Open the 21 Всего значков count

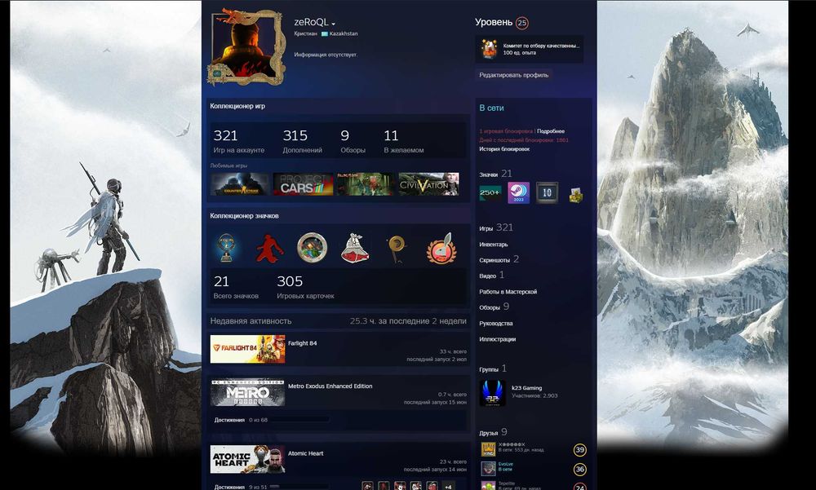click(x=236, y=288)
